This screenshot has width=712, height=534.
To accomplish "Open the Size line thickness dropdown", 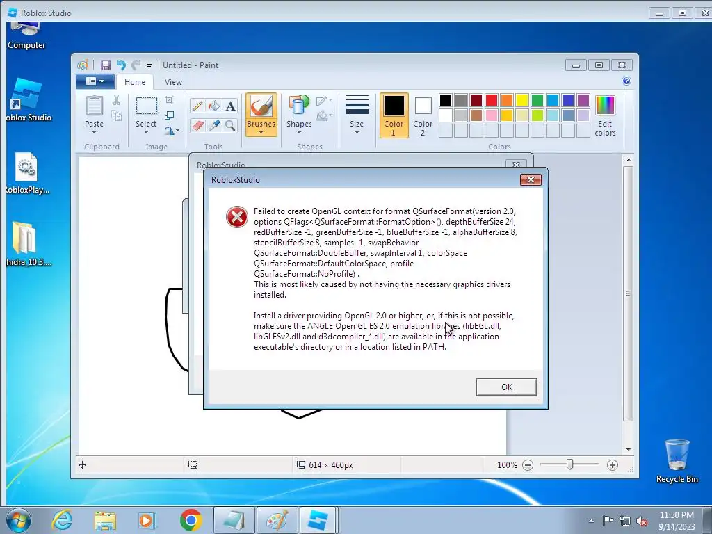I will pos(357,115).
